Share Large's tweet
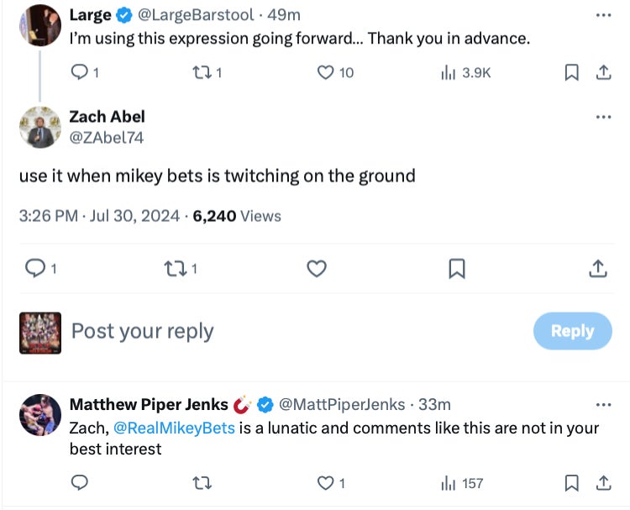The image size is (630, 510). (603, 73)
